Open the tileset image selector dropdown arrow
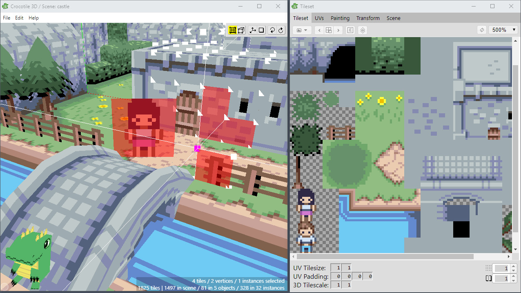Image resolution: width=521 pixels, height=293 pixels. (305, 30)
